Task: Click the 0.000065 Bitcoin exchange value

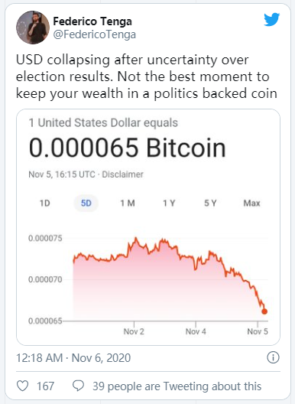Action: (128, 148)
